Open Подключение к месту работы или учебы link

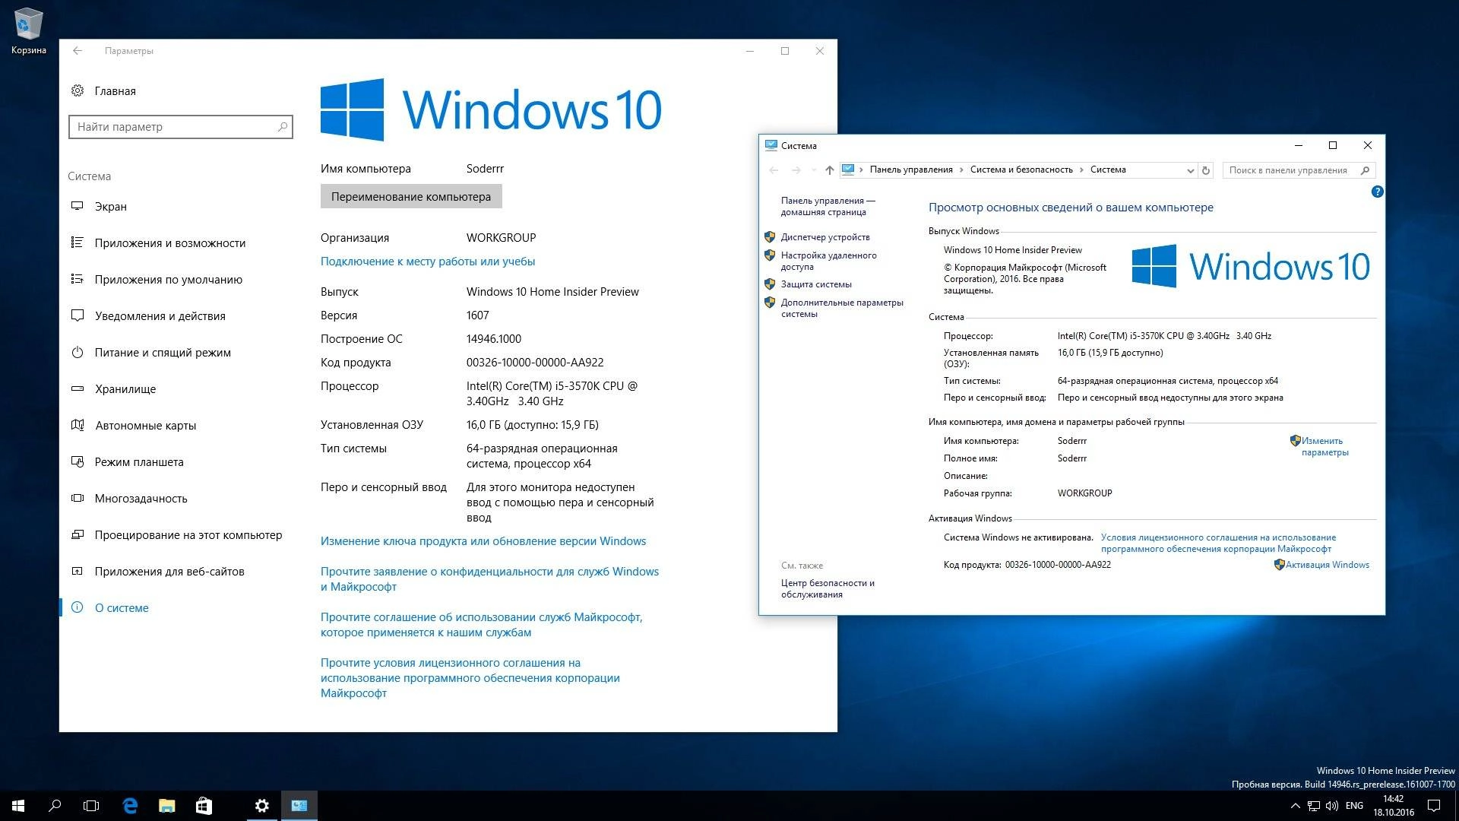[x=428, y=262]
